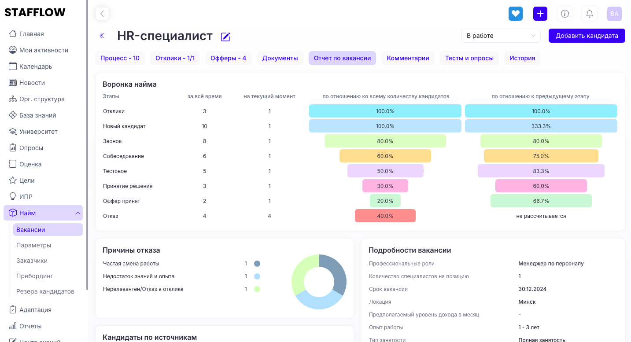Collapse sidebar using the arrow button
The image size is (631, 342).
pyautogui.click(x=102, y=14)
